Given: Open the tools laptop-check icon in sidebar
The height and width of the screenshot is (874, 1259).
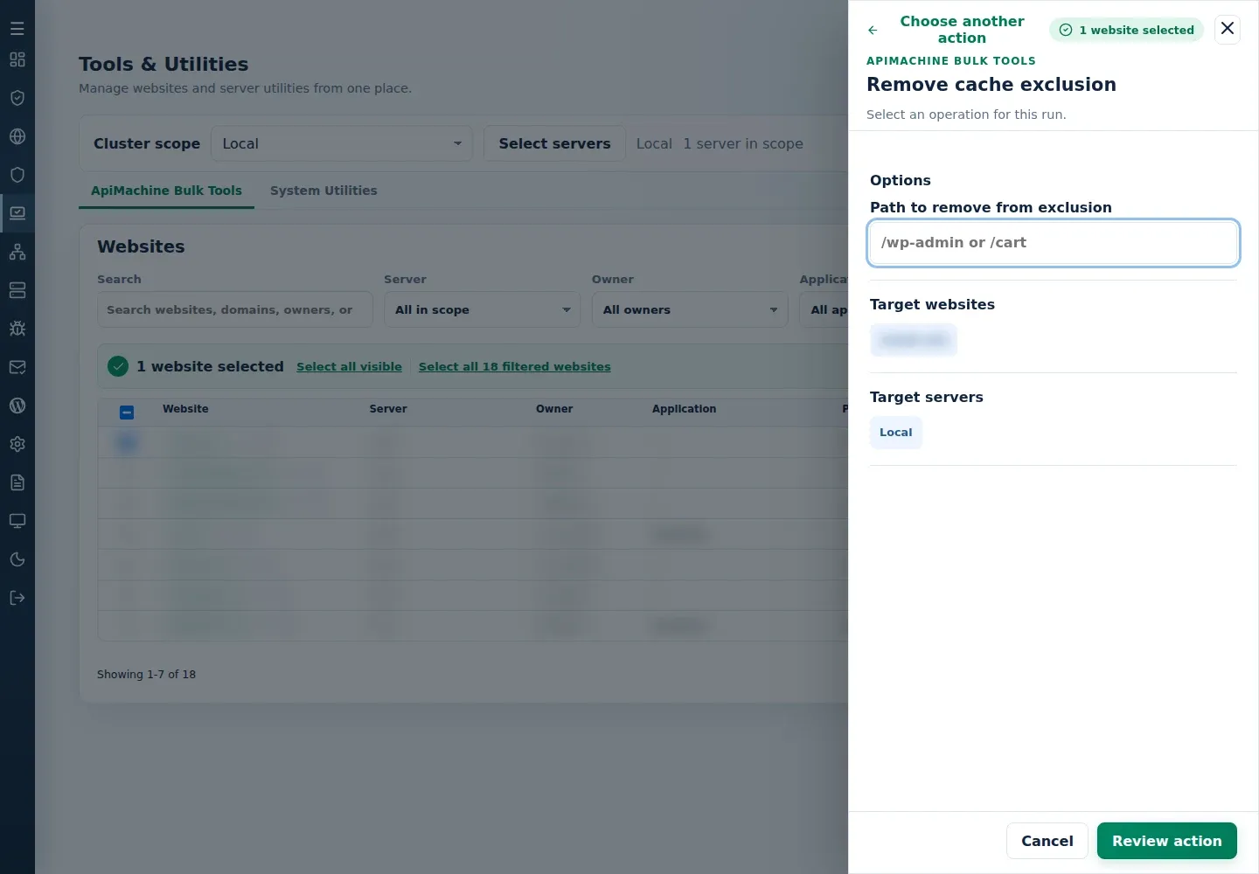Looking at the screenshot, I should 17,213.
